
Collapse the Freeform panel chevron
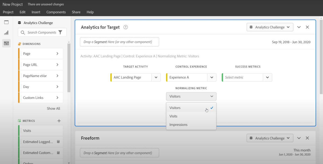pos(299,138)
